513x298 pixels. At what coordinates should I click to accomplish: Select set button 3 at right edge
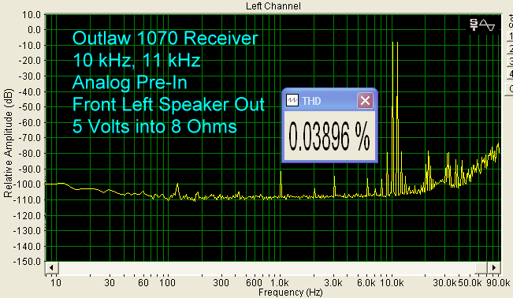tap(510, 61)
